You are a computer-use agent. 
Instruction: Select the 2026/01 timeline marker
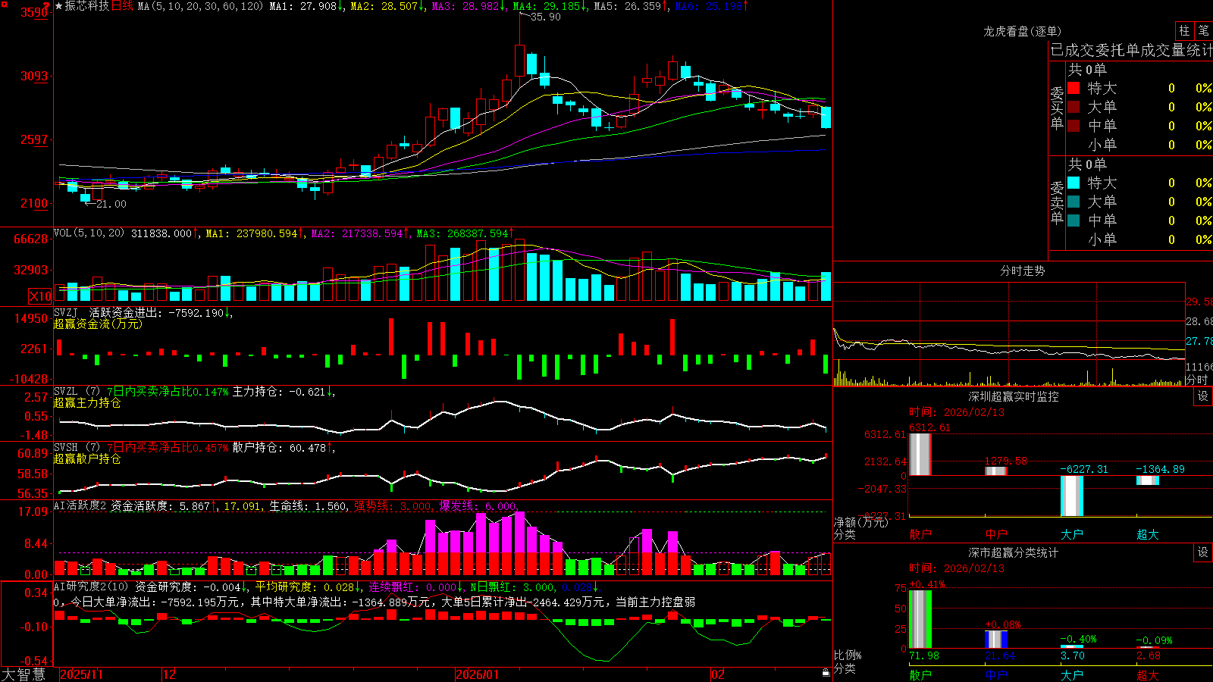click(x=478, y=674)
